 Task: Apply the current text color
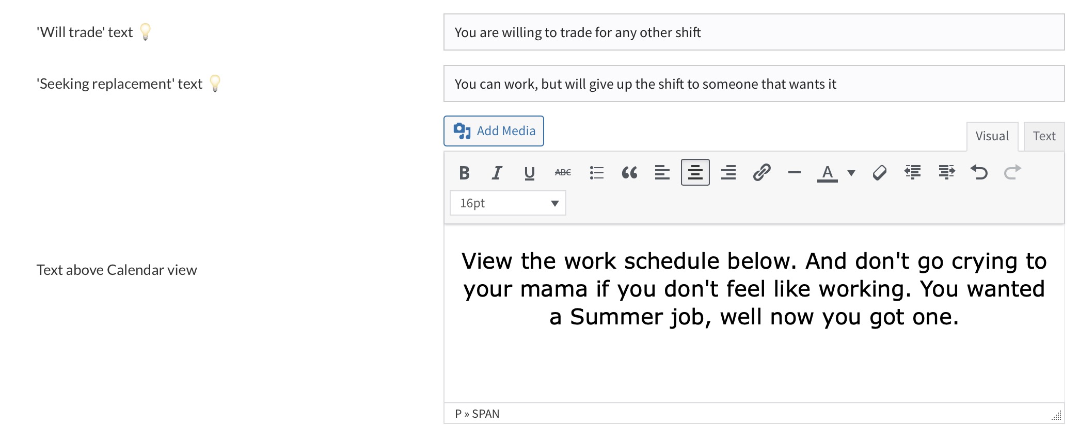[x=828, y=173]
